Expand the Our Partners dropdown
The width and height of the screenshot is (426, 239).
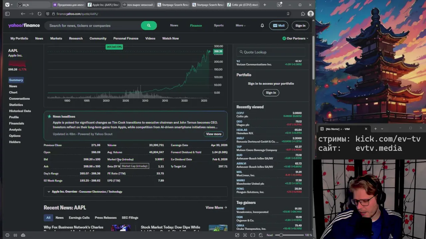click(x=295, y=39)
